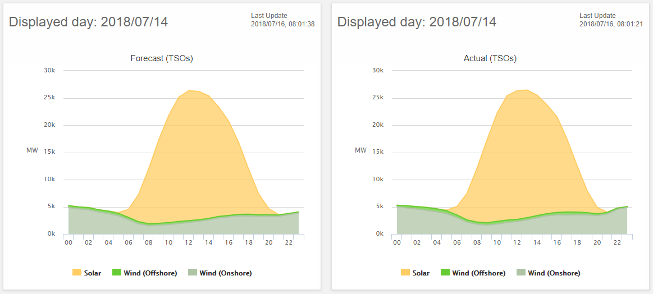
Task: Toggle Wind (Onshore) legend label in Actual chart
Action: click(x=554, y=273)
